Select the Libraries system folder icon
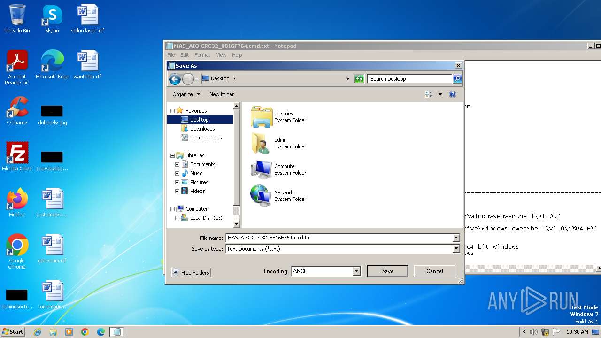Screen dimensions: 601x338 click(x=261, y=117)
